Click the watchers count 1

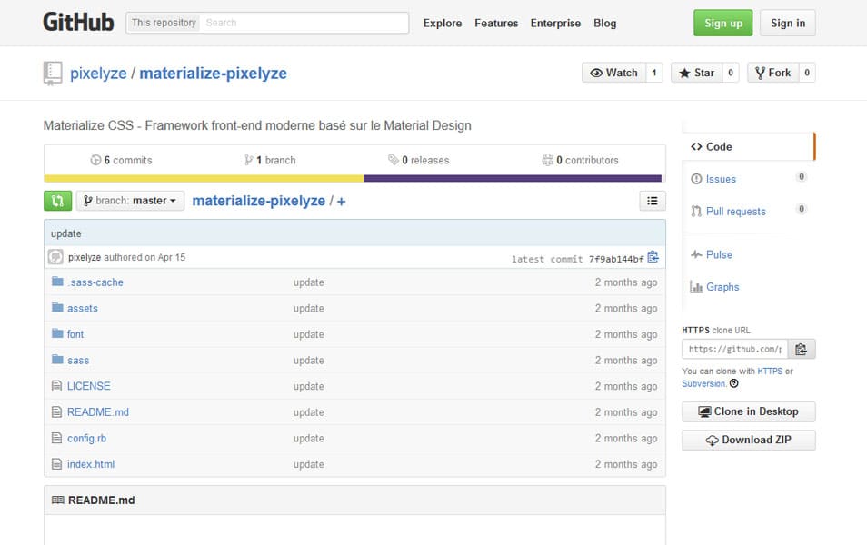pyautogui.click(x=654, y=73)
